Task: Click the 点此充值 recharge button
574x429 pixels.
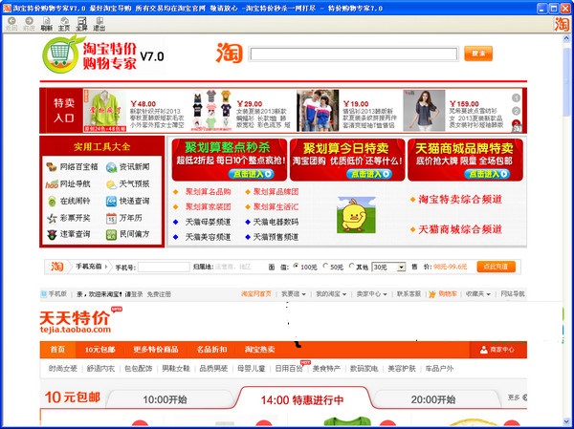Action: click(496, 267)
